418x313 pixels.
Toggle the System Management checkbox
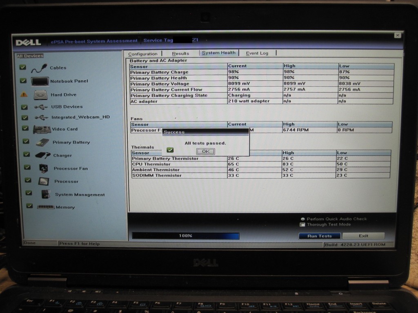pyautogui.click(x=29, y=193)
